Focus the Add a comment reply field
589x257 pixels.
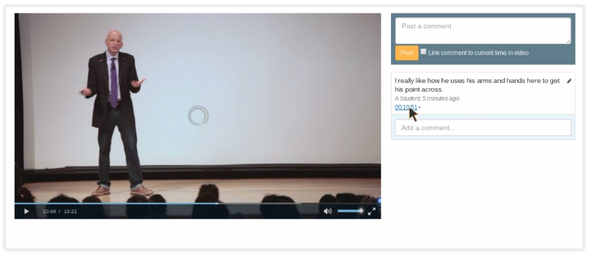tap(483, 128)
